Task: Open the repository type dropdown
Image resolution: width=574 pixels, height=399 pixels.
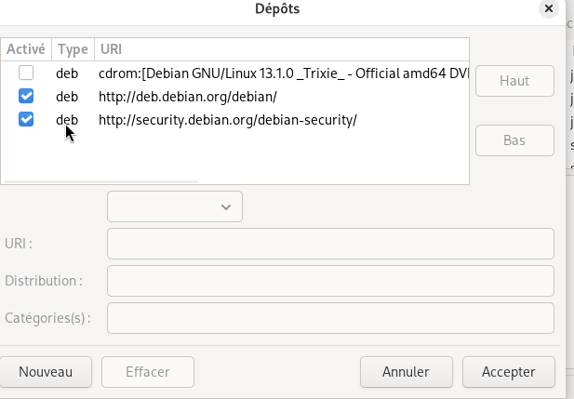Action: click(x=175, y=206)
